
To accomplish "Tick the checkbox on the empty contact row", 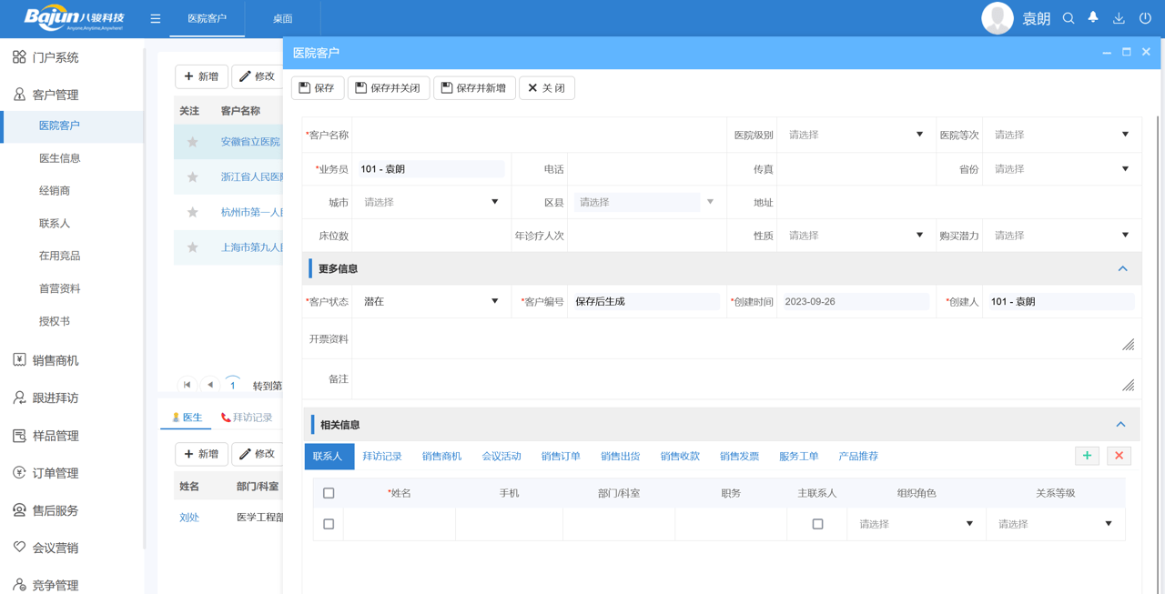I will (329, 524).
